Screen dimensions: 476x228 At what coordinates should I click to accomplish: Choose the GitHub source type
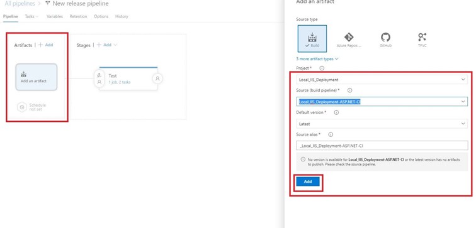click(x=385, y=40)
